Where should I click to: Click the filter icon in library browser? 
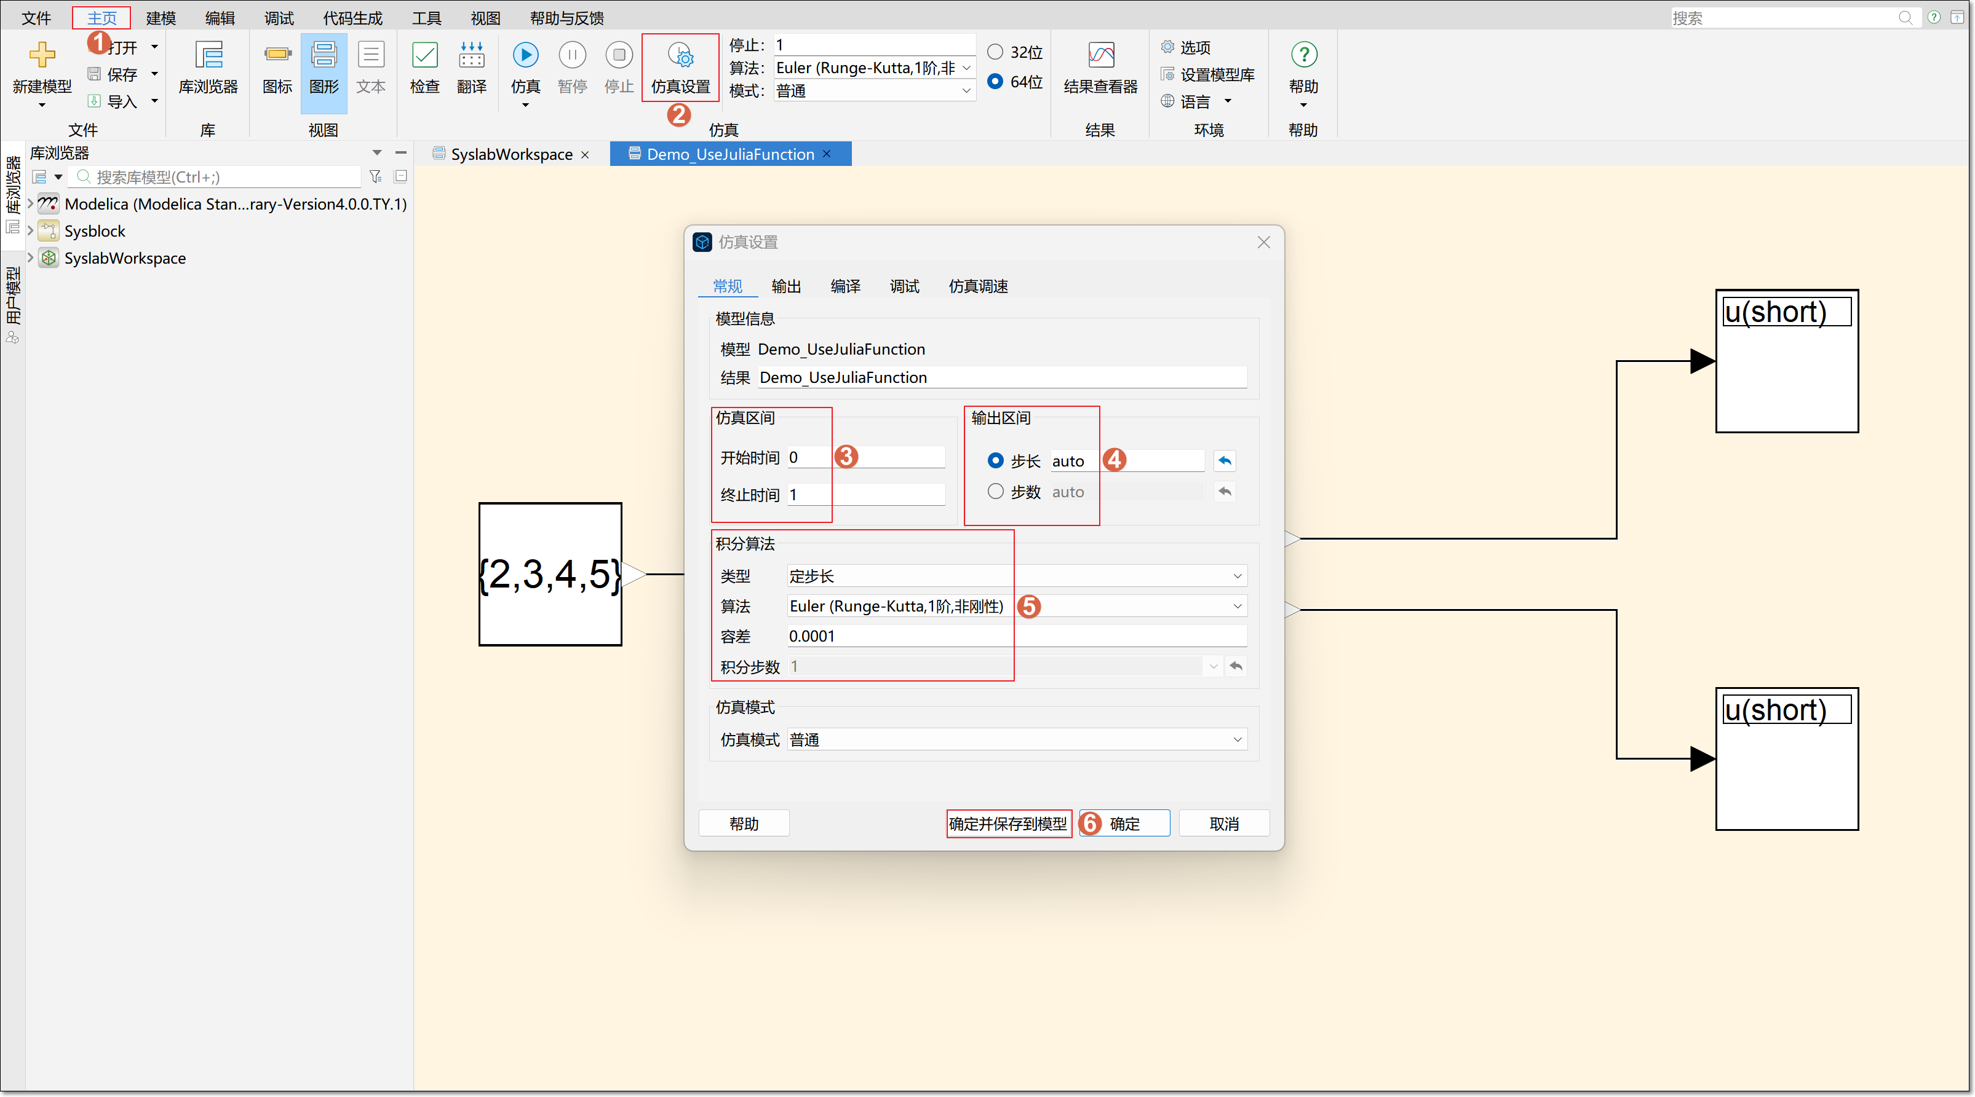(x=375, y=177)
